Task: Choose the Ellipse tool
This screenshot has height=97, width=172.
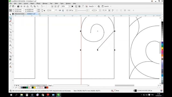Action: click(x=10, y=38)
